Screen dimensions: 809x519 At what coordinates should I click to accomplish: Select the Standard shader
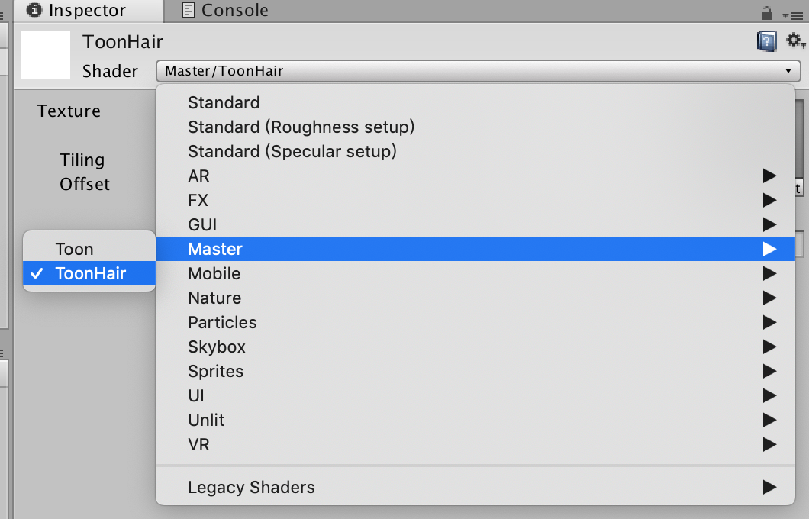(224, 102)
